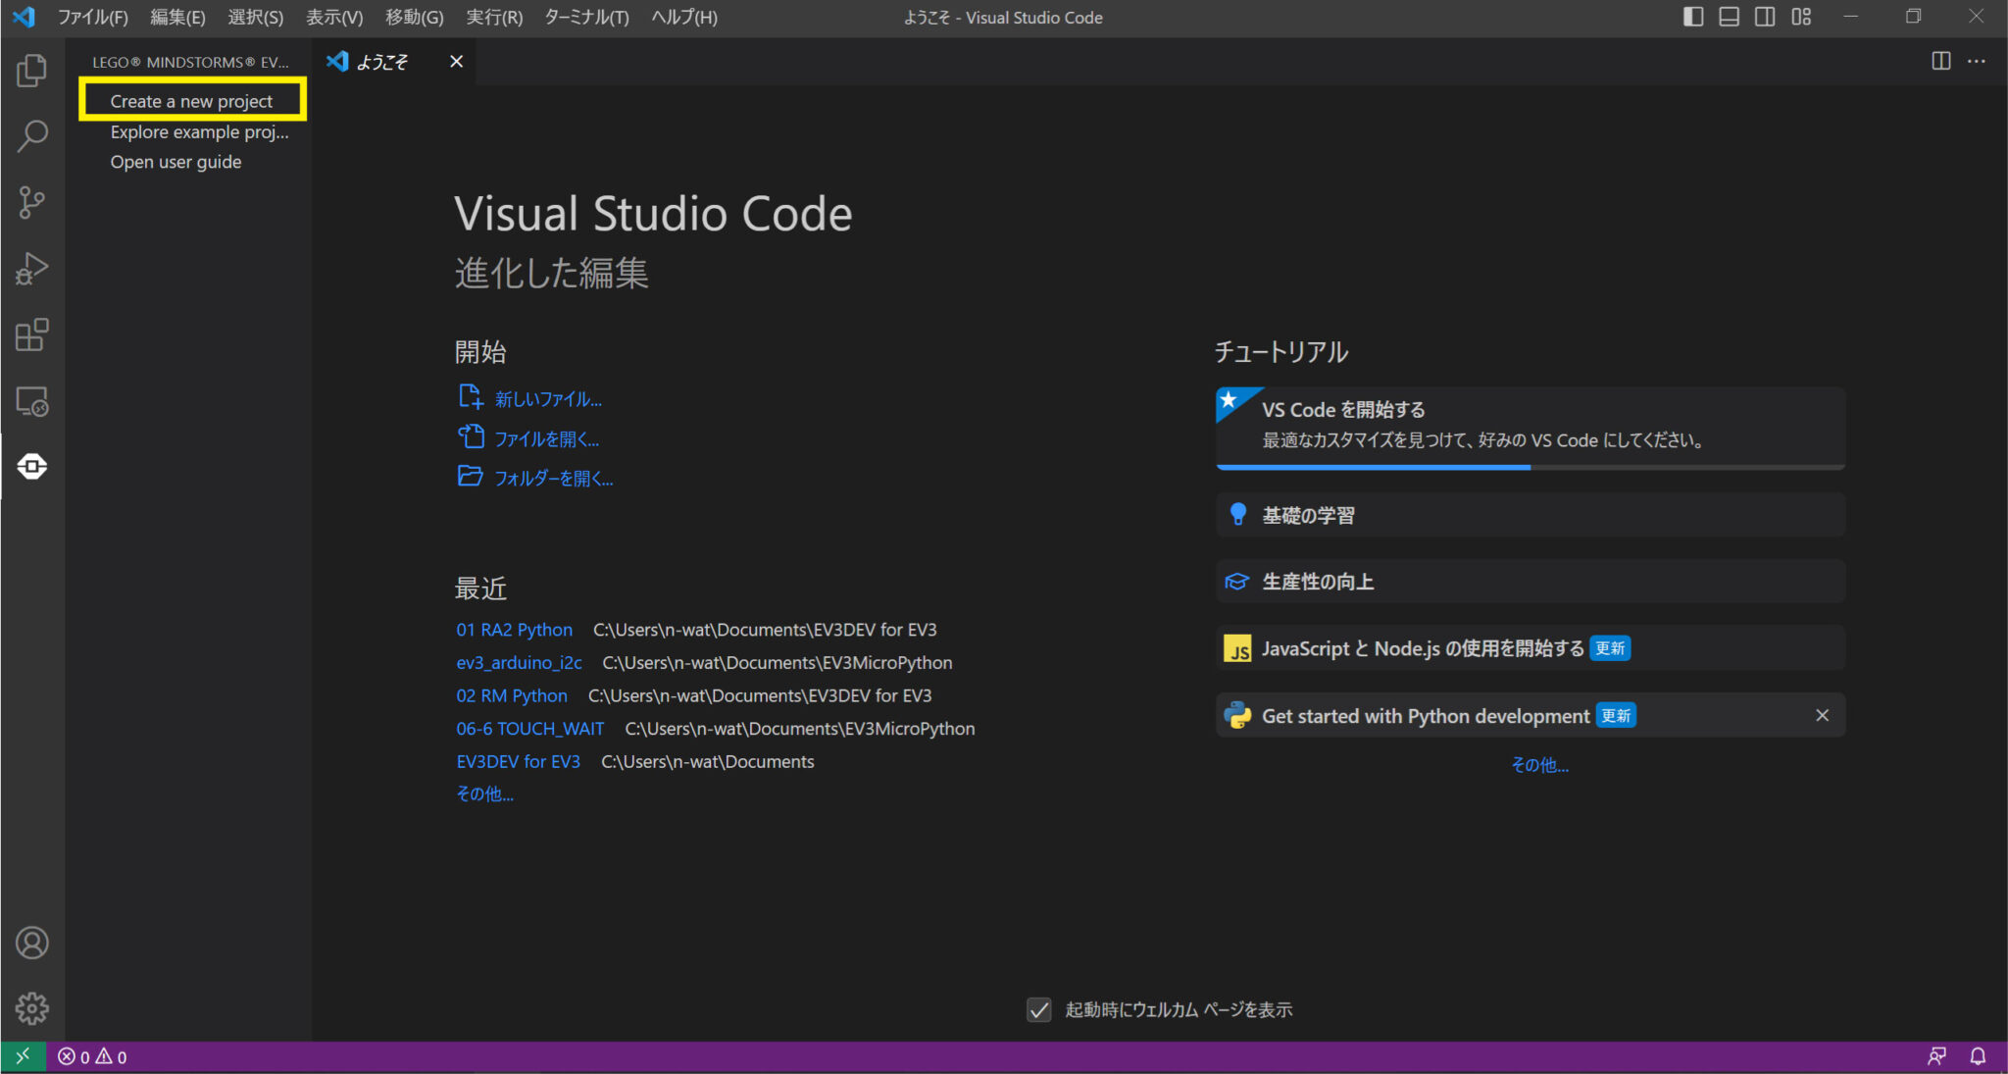Open 生産性の向上 walkthrough
The width and height of the screenshot is (2008, 1074).
pos(1531,582)
